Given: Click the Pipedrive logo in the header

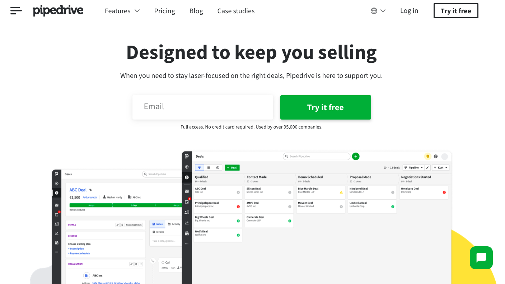Looking at the screenshot, I should pyautogui.click(x=58, y=11).
